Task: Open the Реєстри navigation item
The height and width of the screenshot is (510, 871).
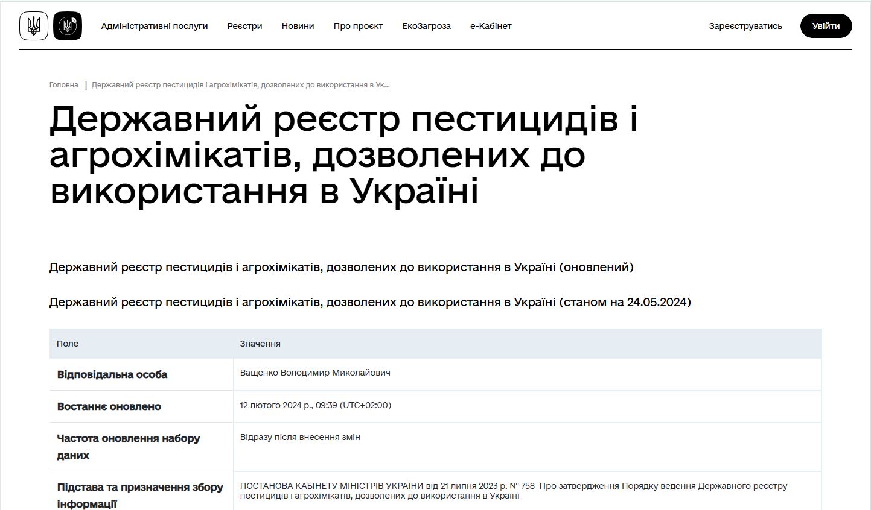Action: coord(244,26)
